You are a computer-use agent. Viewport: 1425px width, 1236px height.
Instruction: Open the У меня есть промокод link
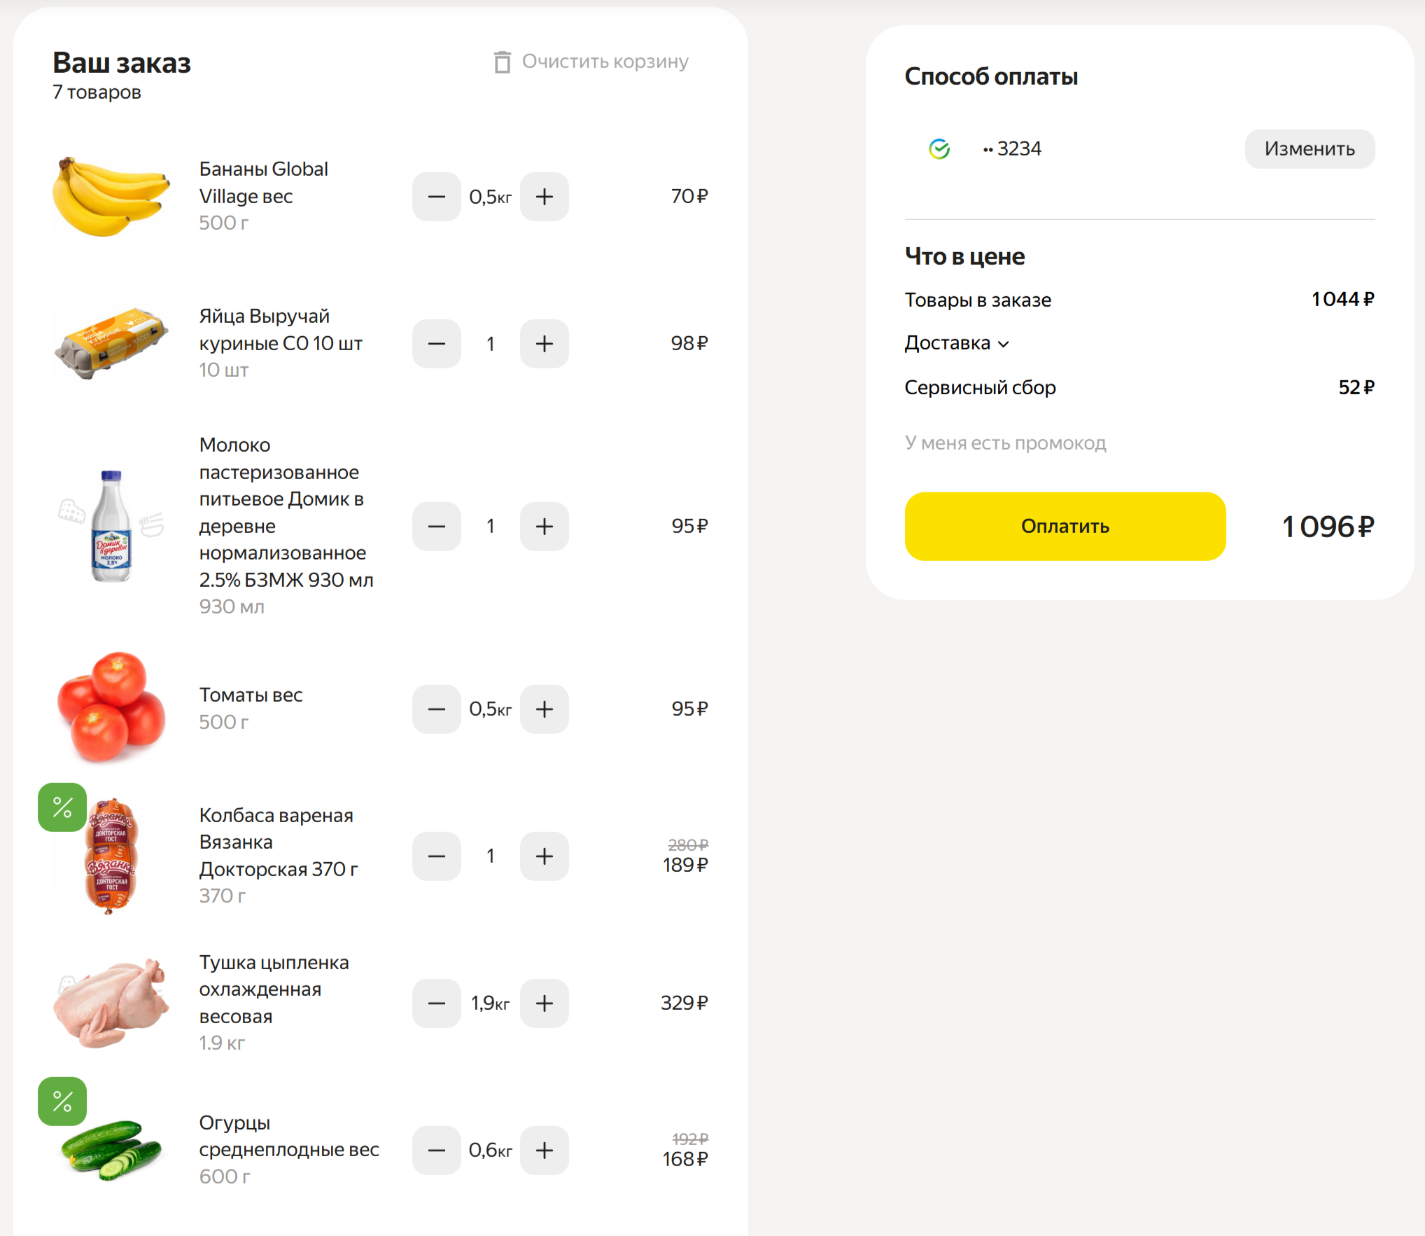coord(1005,443)
